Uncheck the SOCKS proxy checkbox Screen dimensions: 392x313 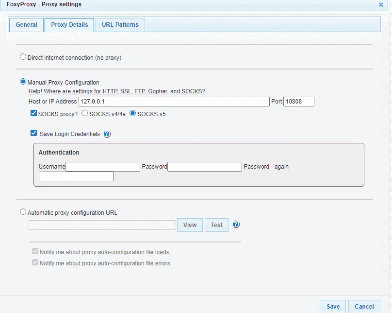point(33,113)
